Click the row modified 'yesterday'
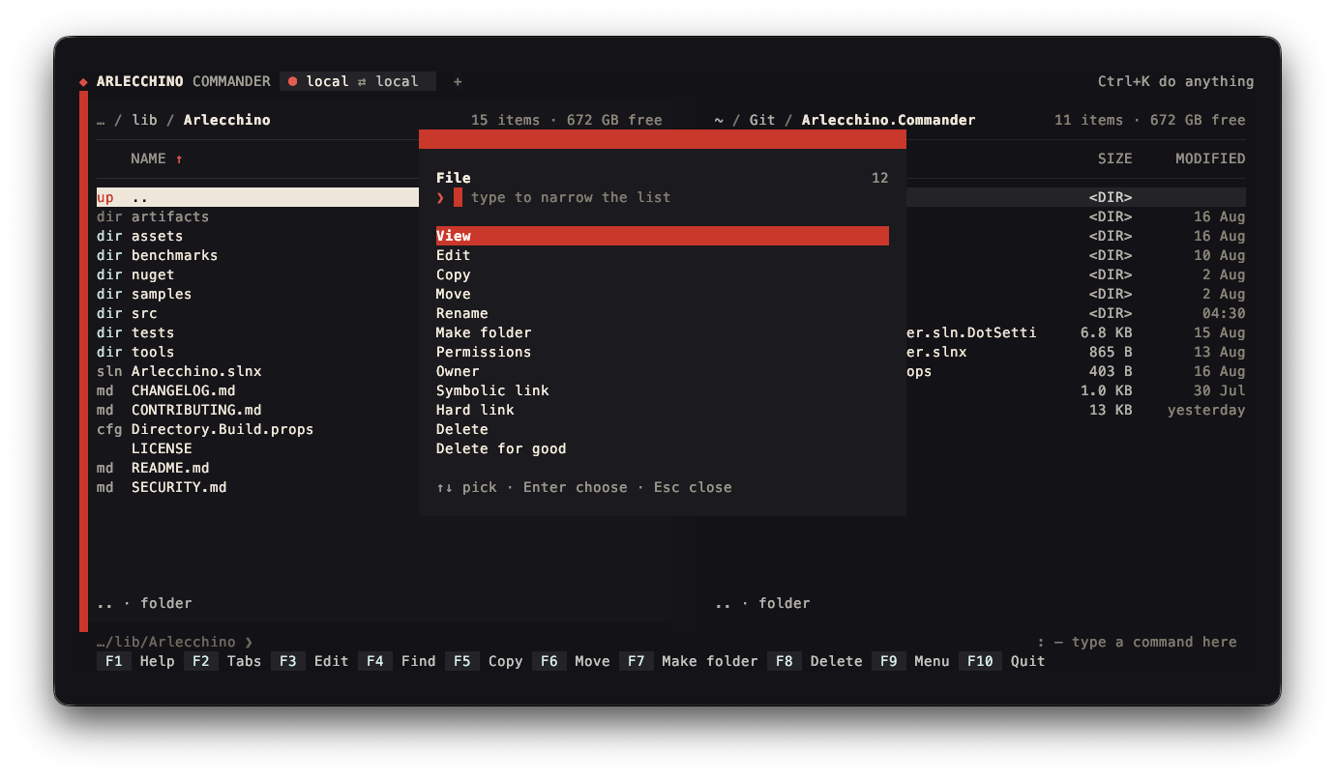 pos(1076,410)
